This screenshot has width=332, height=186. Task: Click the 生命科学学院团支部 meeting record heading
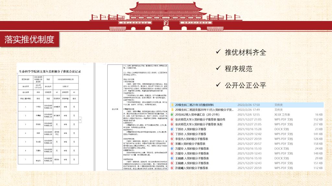(50, 71)
